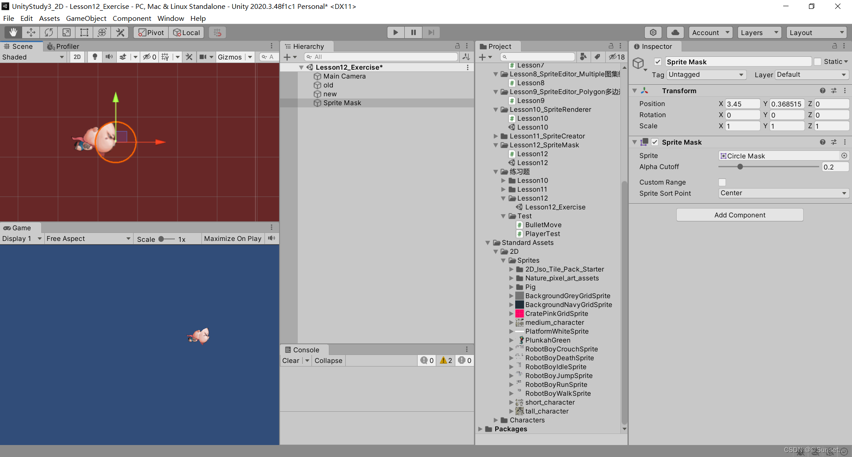Image resolution: width=852 pixels, height=457 pixels.
Task: Open component editor tools in Scene
Action: pyautogui.click(x=189, y=57)
